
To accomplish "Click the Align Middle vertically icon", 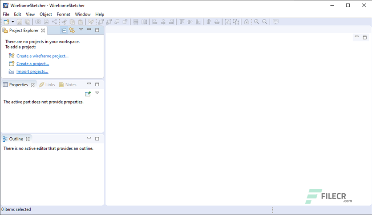I will [190, 22].
